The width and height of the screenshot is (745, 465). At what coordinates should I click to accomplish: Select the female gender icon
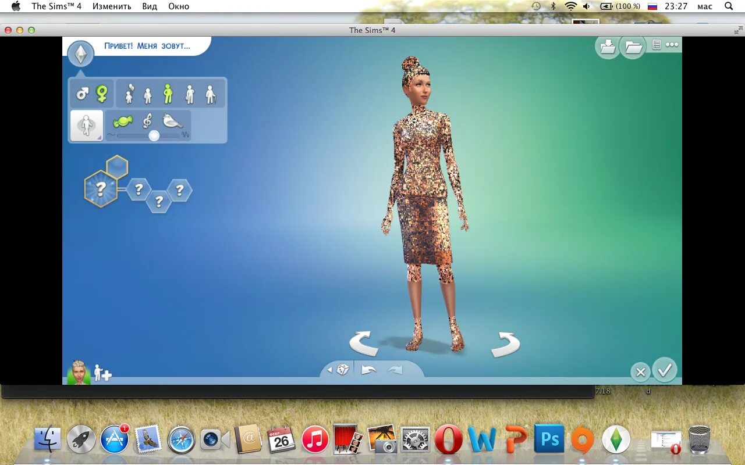tap(102, 93)
